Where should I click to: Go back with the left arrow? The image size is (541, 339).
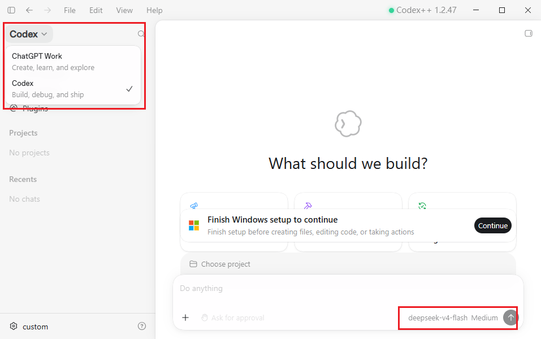point(29,10)
